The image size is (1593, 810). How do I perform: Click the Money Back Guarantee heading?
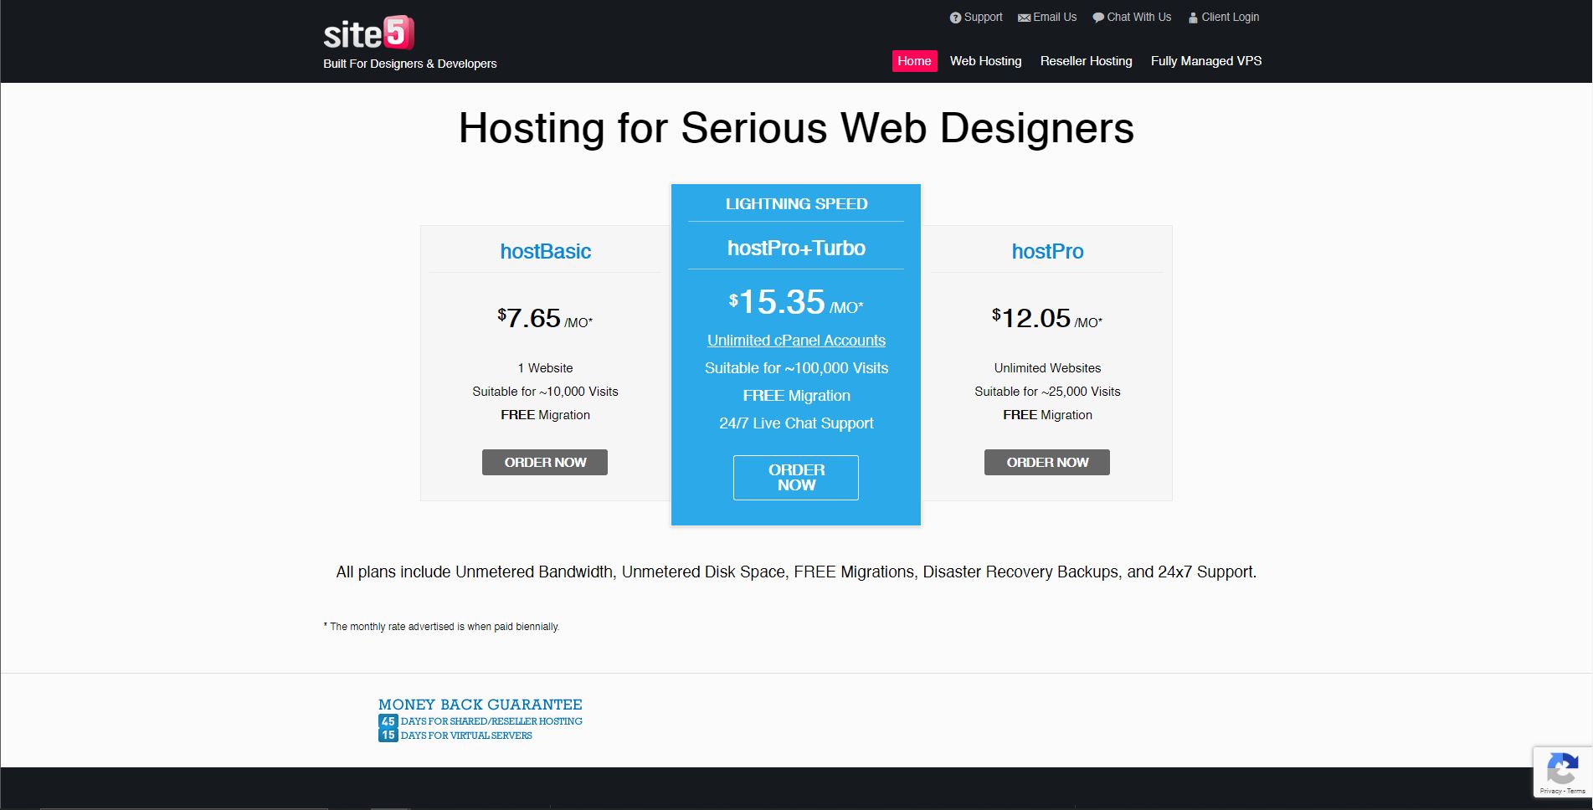[x=480, y=705]
